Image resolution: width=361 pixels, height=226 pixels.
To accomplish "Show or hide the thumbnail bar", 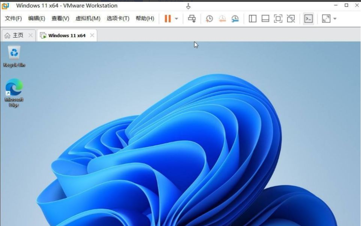I will pos(265,18).
